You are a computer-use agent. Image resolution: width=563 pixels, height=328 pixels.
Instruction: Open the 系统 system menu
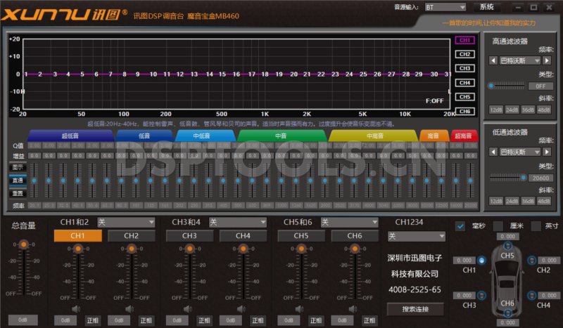click(x=486, y=7)
